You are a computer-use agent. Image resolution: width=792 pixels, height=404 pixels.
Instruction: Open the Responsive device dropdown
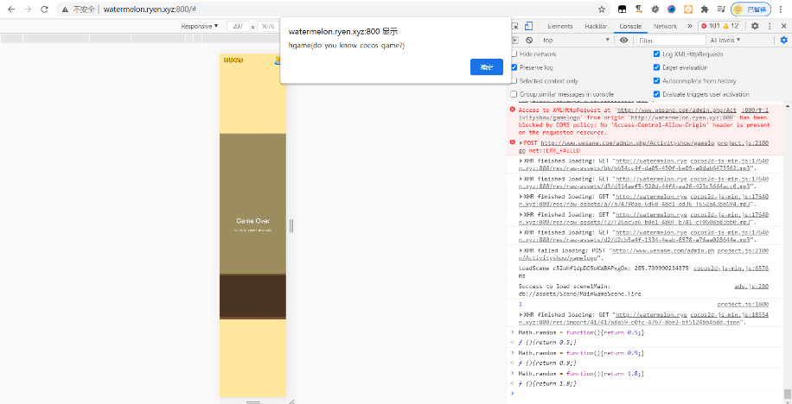[199, 26]
